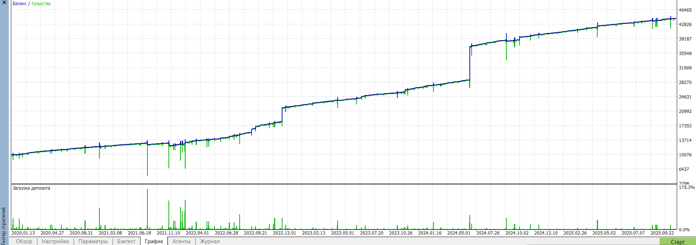Click the 2023.10.26 date label
Screen dimensions: 696x245
401,233
